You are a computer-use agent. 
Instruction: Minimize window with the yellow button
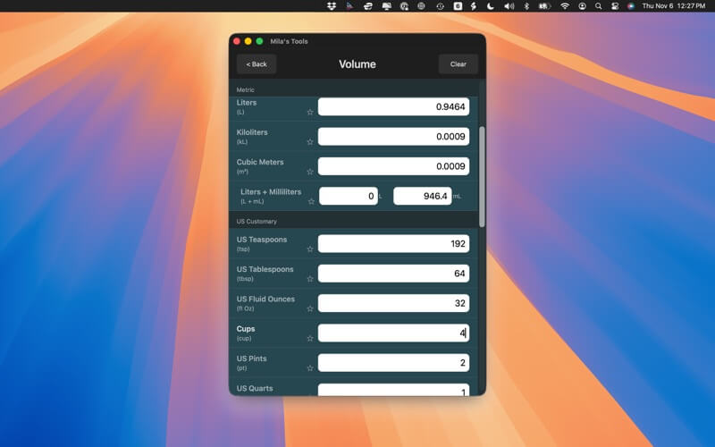248,41
